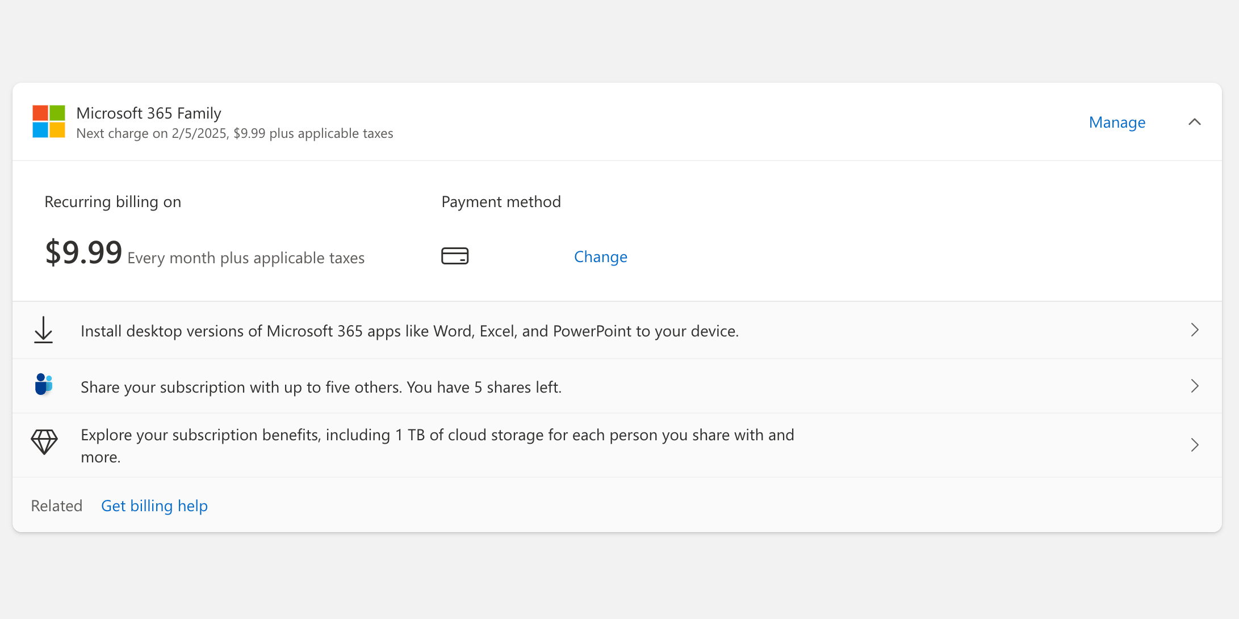This screenshot has width=1239, height=619.
Task: Select the install Word, Excel, PowerPoint row
Action: coord(410,331)
